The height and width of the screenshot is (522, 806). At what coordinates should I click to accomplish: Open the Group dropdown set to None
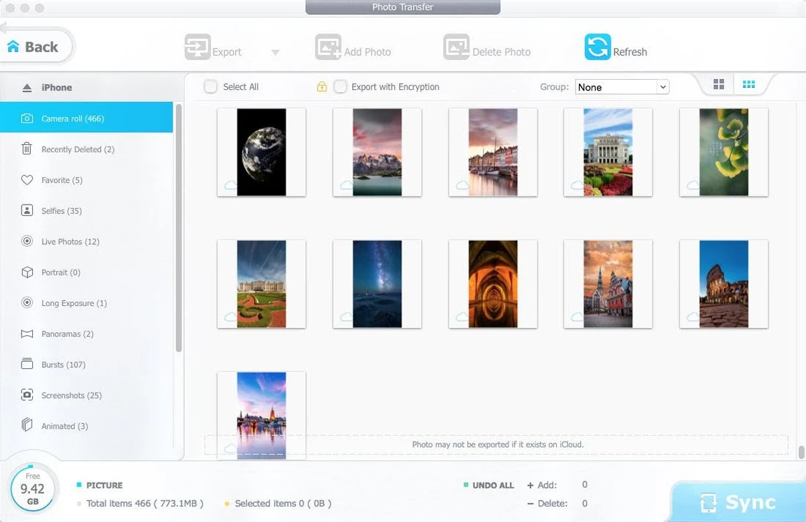[622, 87]
